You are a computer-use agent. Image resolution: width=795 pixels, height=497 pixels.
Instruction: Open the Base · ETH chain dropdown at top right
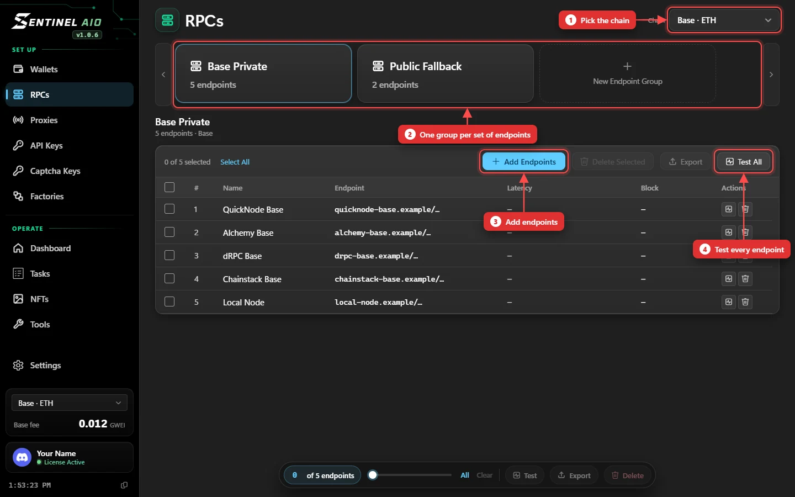(x=724, y=20)
